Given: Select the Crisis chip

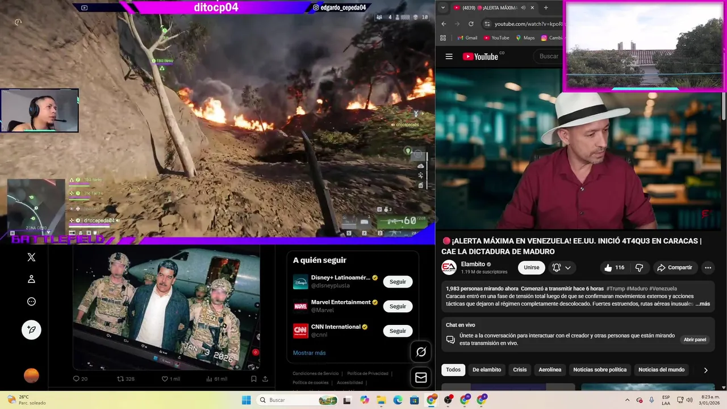Looking at the screenshot, I should click(520, 370).
